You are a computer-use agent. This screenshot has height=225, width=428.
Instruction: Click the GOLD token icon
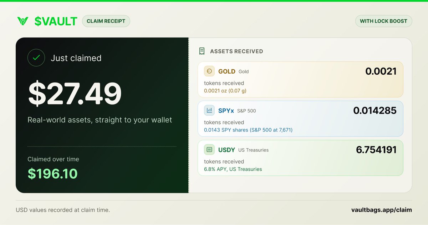pos(209,71)
